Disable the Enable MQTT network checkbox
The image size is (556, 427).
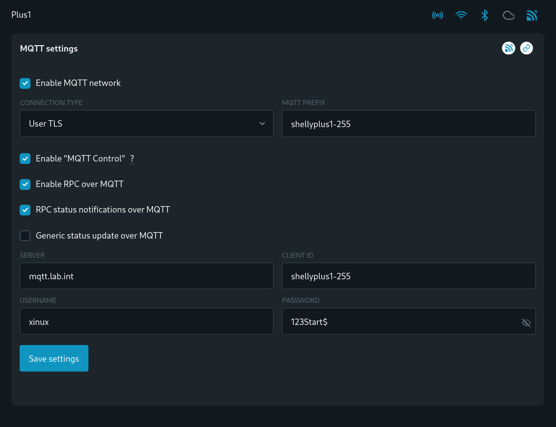click(25, 83)
